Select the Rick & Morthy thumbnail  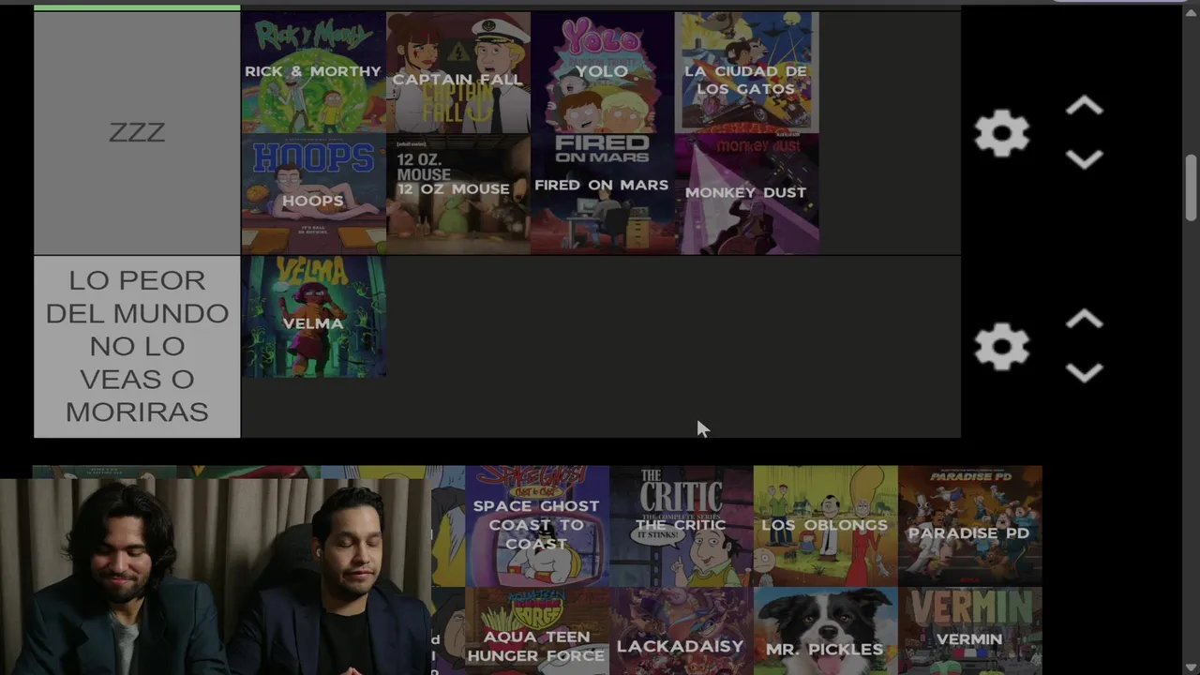point(313,72)
